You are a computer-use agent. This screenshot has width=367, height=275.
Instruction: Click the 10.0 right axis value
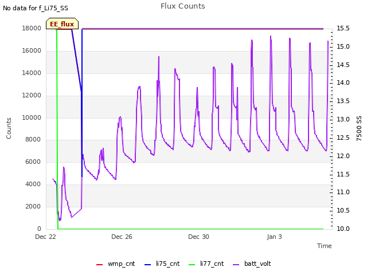tap(343, 229)
